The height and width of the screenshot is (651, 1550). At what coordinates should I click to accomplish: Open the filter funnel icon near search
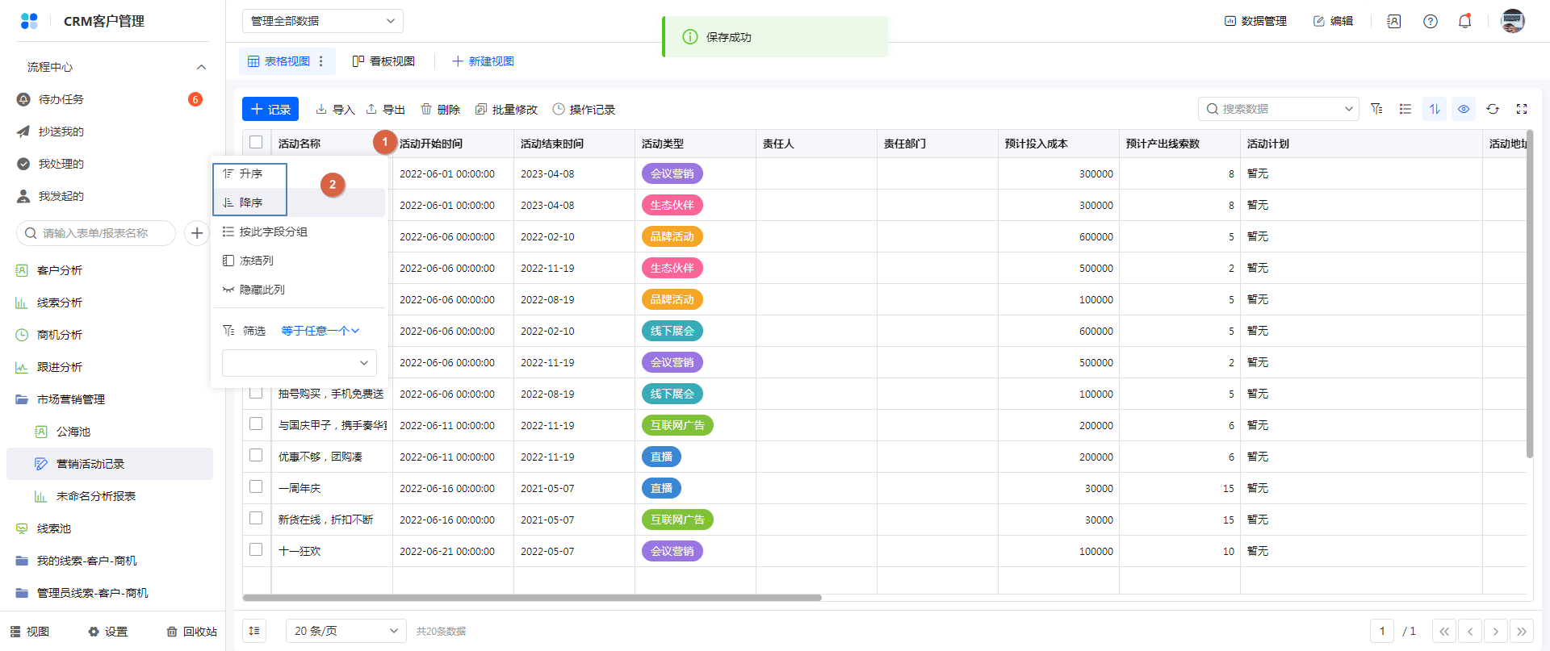pos(1376,109)
